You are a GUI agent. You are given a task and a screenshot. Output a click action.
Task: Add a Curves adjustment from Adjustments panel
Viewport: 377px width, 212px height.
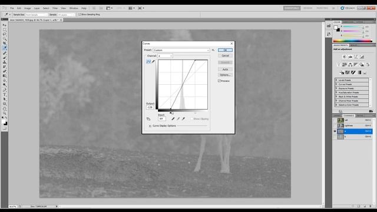pyautogui.click(x=356, y=57)
